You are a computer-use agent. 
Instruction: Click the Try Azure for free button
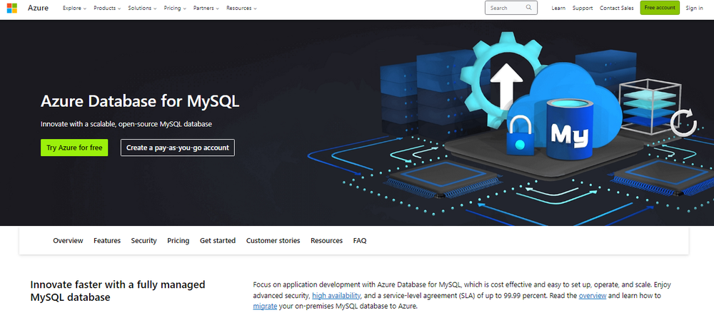click(74, 148)
